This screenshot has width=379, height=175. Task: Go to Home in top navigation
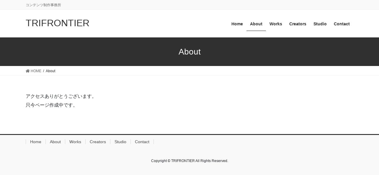point(237,24)
